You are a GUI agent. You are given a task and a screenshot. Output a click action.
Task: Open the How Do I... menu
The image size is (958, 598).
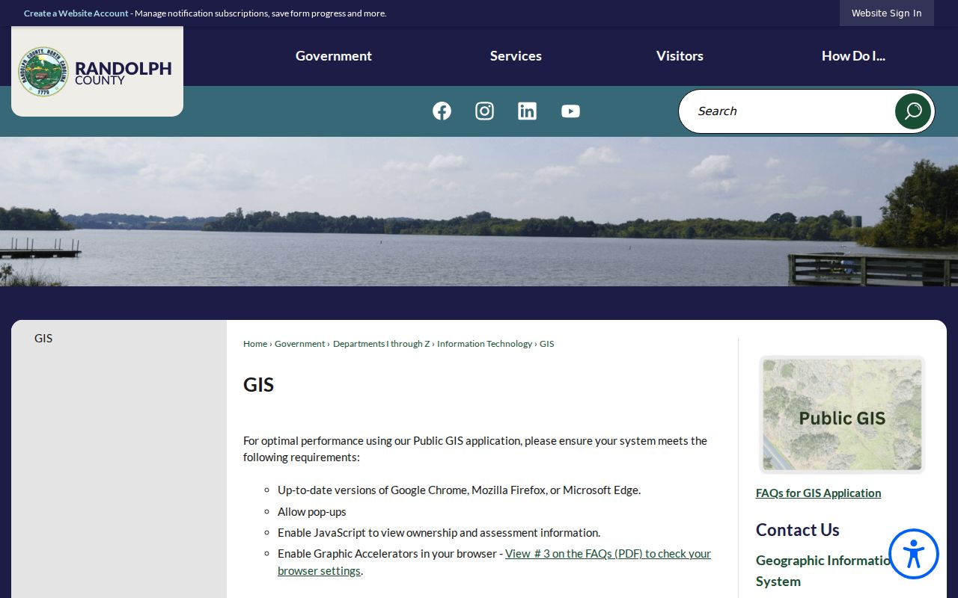tap(853, 56)
